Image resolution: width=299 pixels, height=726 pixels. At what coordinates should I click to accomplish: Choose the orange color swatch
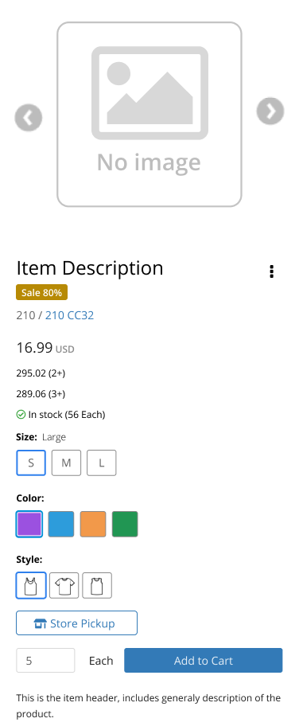[x=93, y=524]
